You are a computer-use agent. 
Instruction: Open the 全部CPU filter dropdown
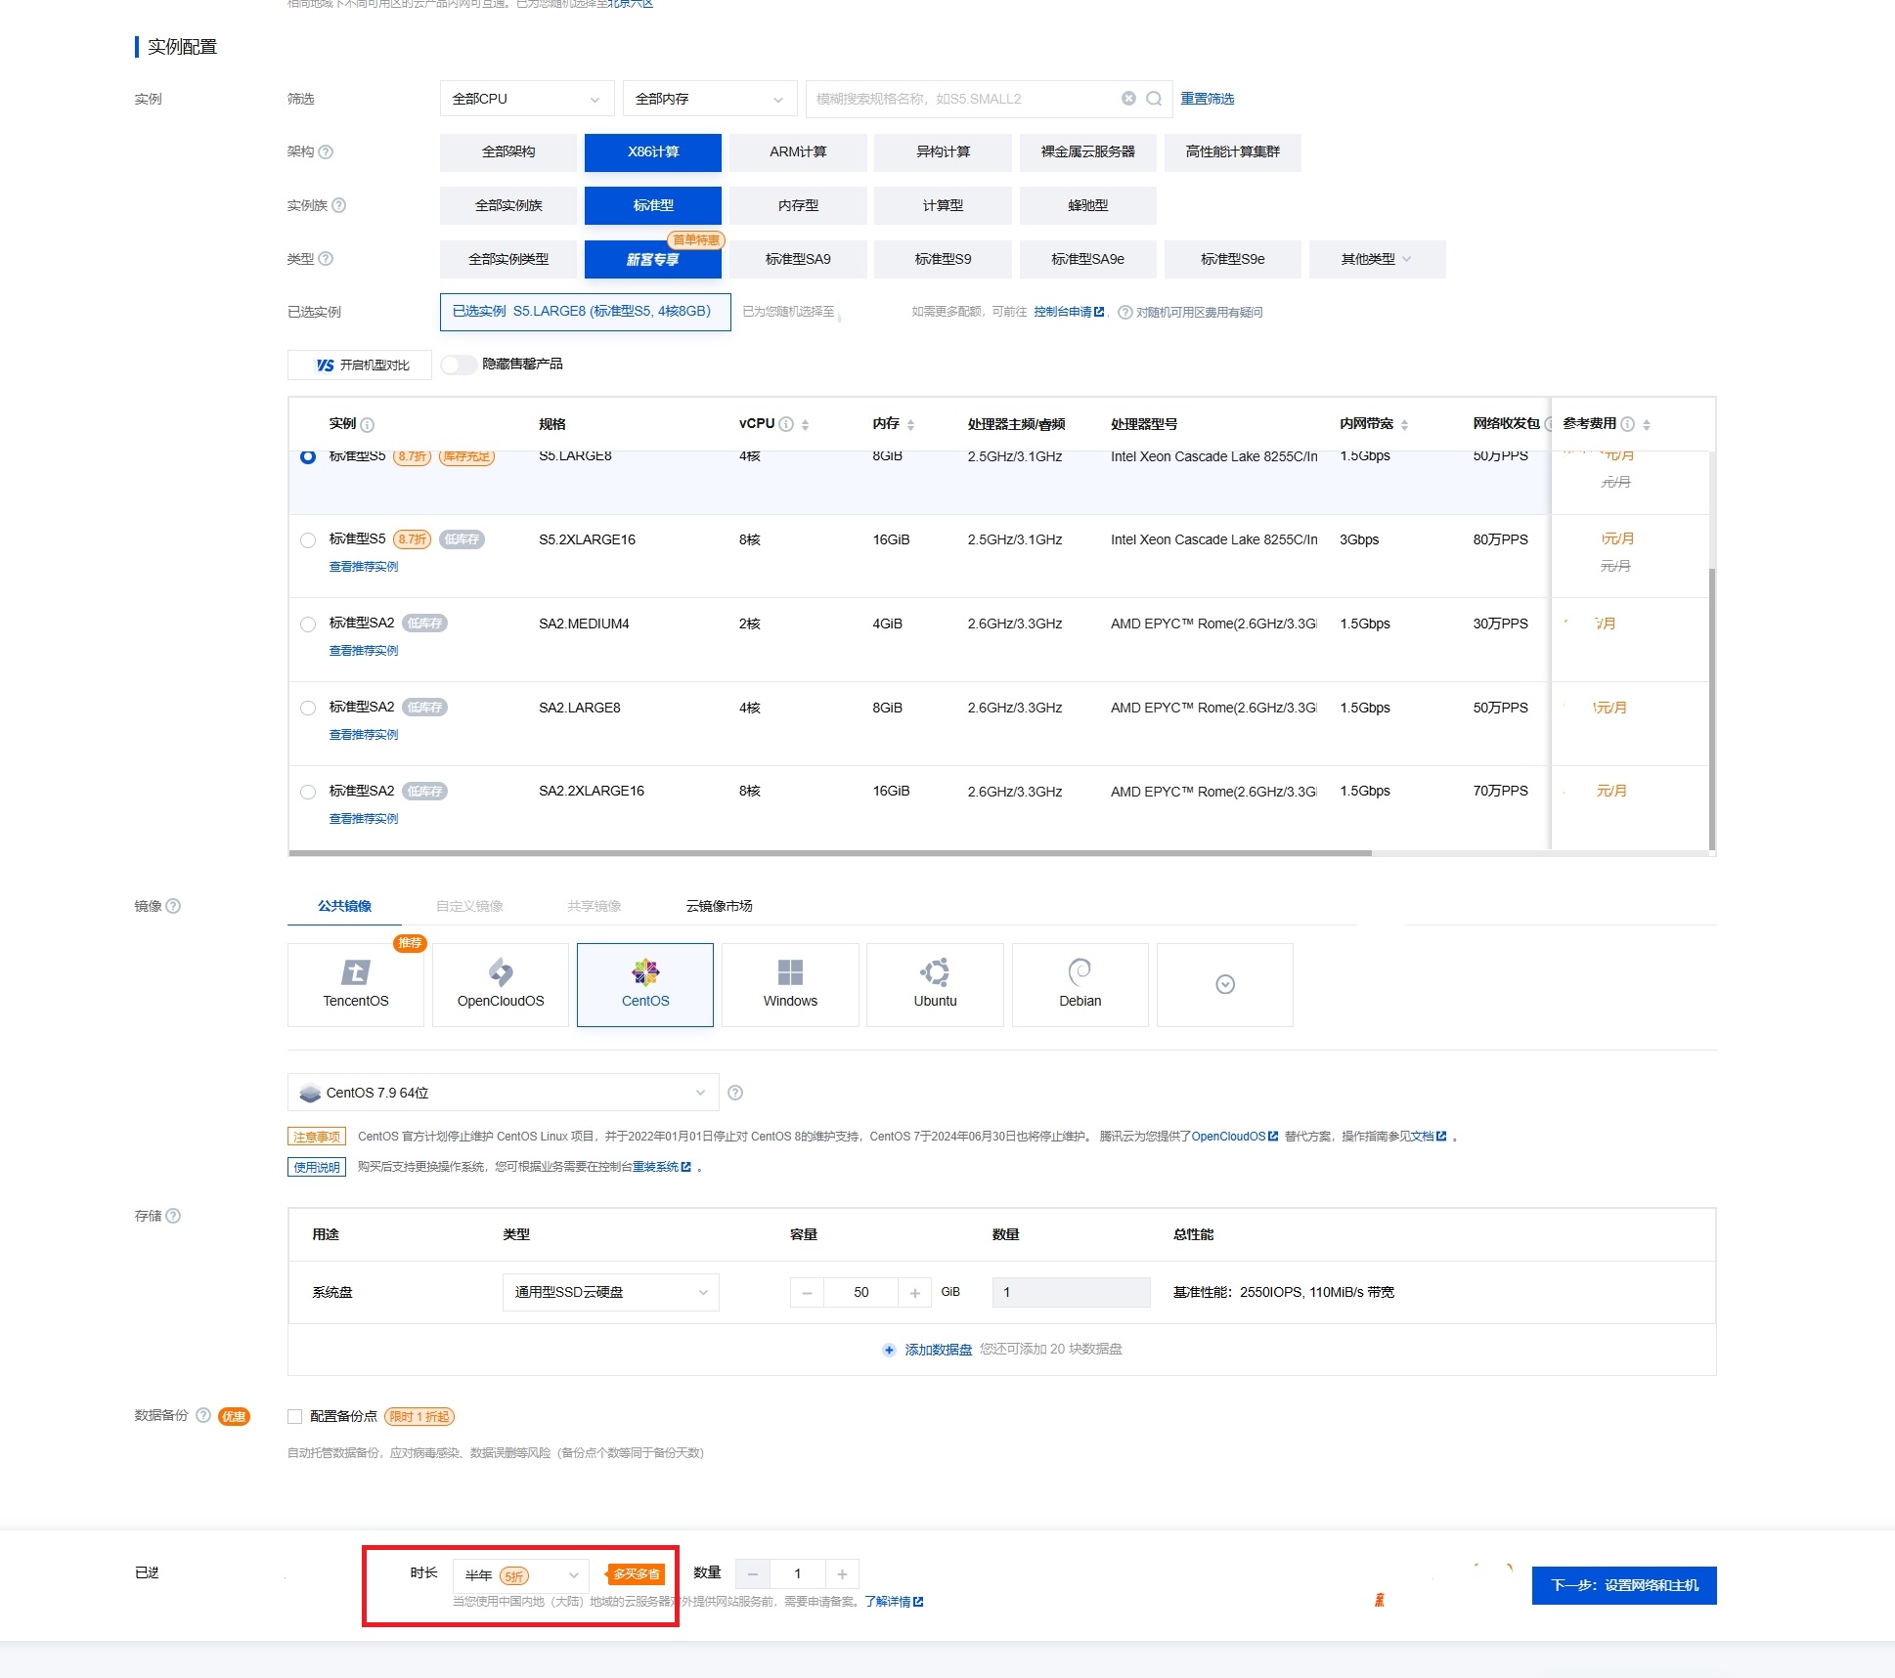coord(527,99)
